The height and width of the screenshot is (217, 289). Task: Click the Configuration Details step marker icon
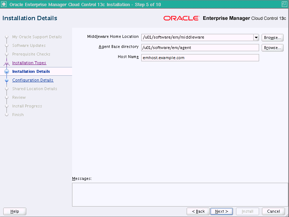point(6,80)
